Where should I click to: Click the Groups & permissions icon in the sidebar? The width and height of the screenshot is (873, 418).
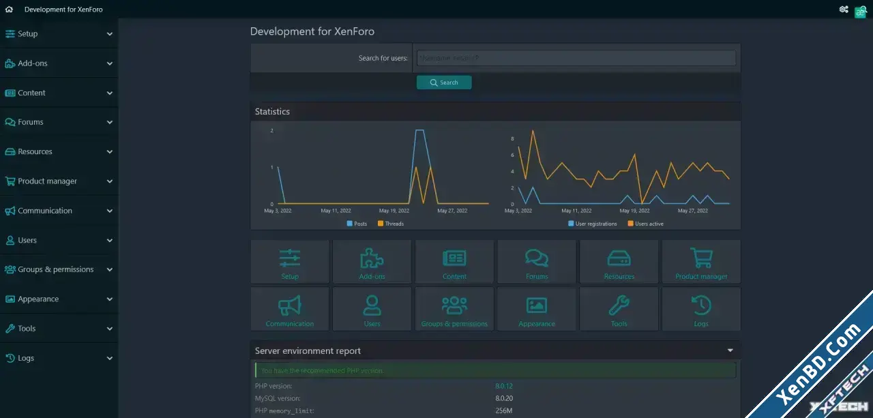[x=10, y=269]
